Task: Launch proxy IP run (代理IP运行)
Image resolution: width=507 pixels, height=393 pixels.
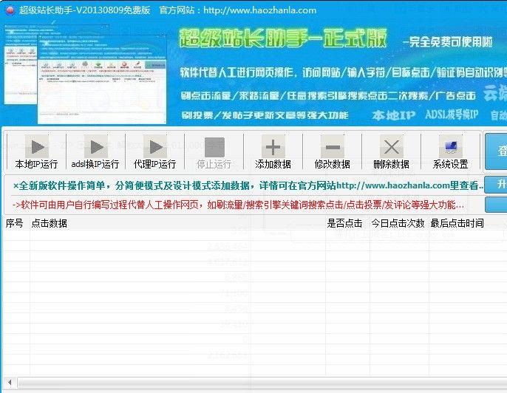Action: [155, 152]
